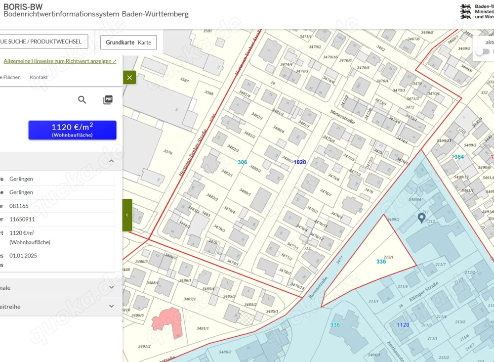Select zone label 306 on map
This screenshot has height=362, width=494.
(x=242, y=162)
